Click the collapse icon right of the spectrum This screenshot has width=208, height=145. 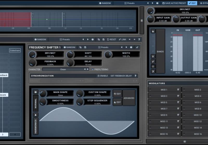pyautogui.click(x=141, y=20)
